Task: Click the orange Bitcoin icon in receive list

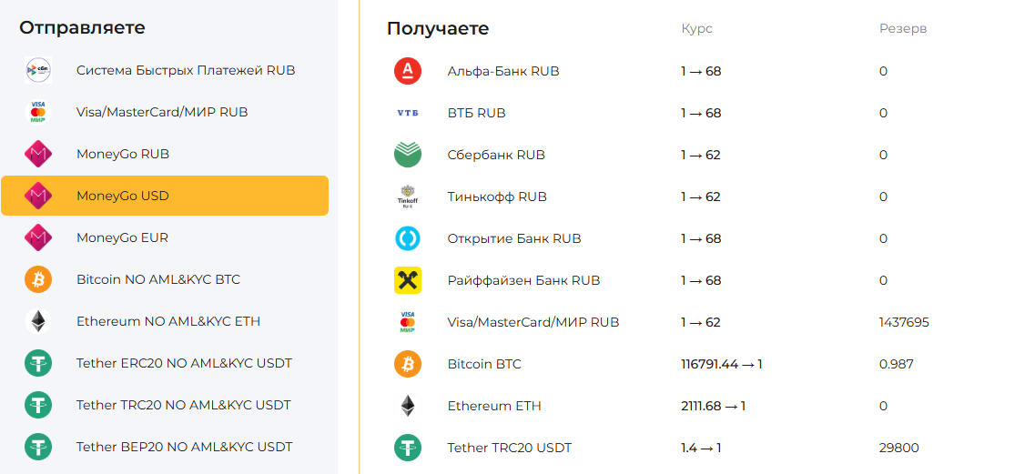Action: coord(407,364)
